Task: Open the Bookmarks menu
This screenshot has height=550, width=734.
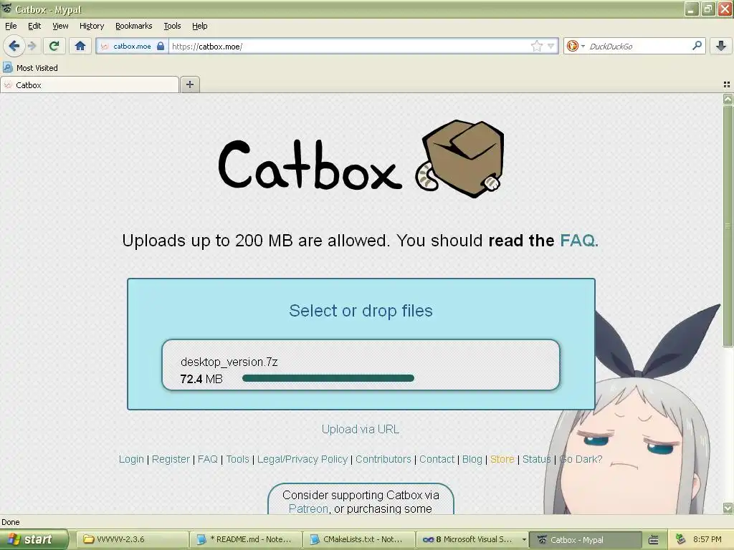Action: [x=134, y=26]
